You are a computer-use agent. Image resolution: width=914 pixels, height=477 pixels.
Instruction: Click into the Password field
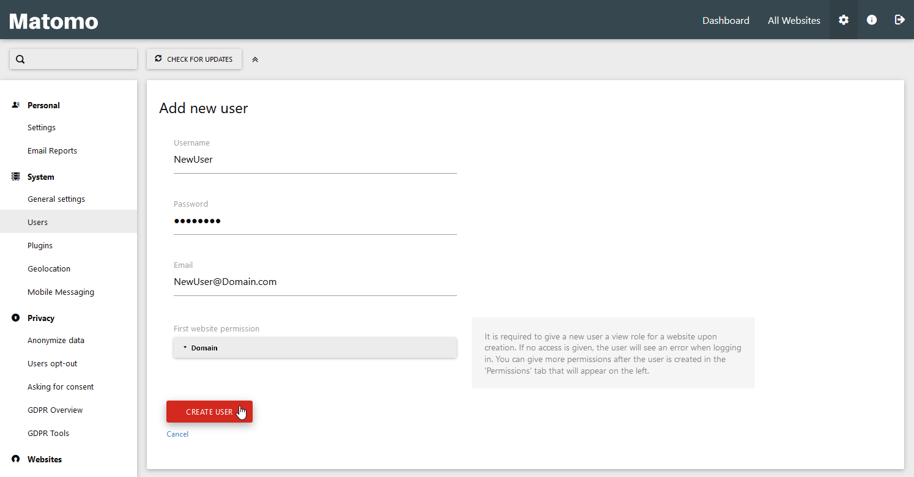[314, 221]
